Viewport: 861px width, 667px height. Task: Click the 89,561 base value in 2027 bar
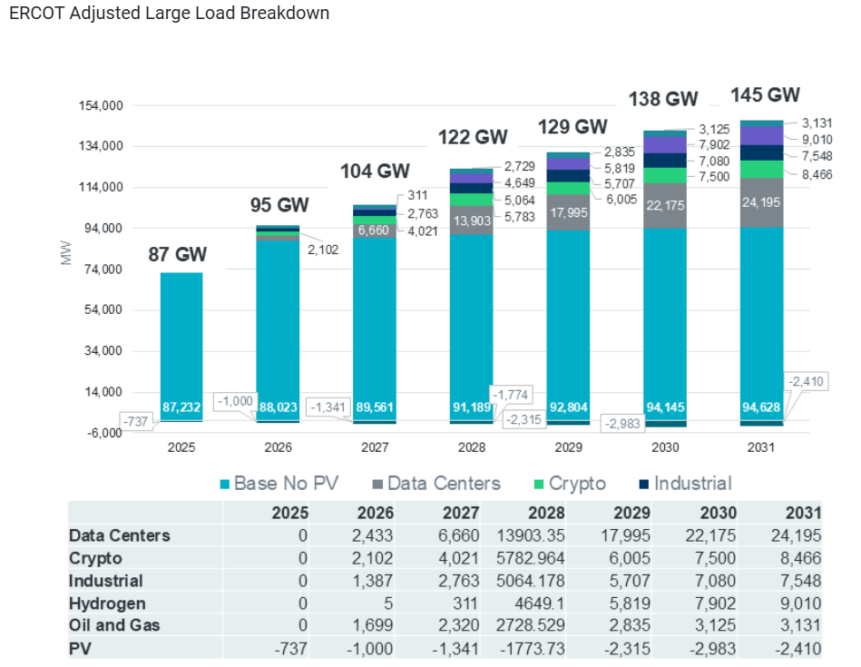pyautogui.click(x=375, y=407)
